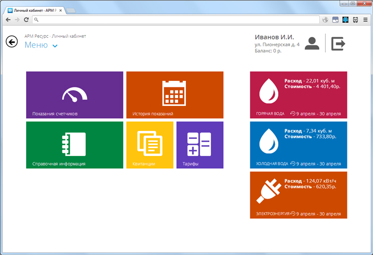
Task: Click the browser address bar
Action: [176, 20]
